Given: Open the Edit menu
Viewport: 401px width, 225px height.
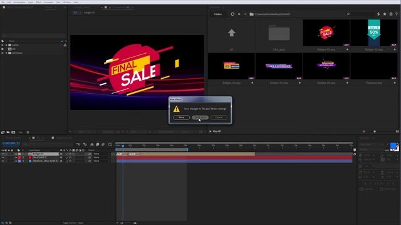Looking at the screenshot, I should tap(9, 2).
